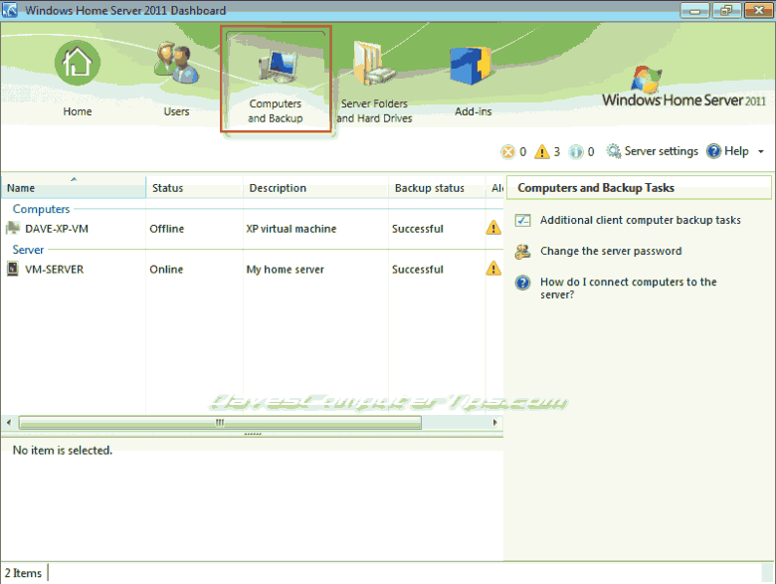Click the scrollbar right arrow

[x=494, y=423]
